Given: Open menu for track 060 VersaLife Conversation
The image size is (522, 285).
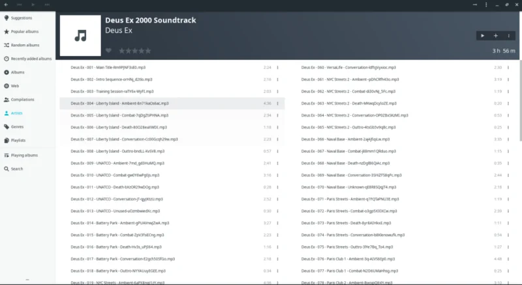Looking at the screenshot, I should tap(508, 68).
